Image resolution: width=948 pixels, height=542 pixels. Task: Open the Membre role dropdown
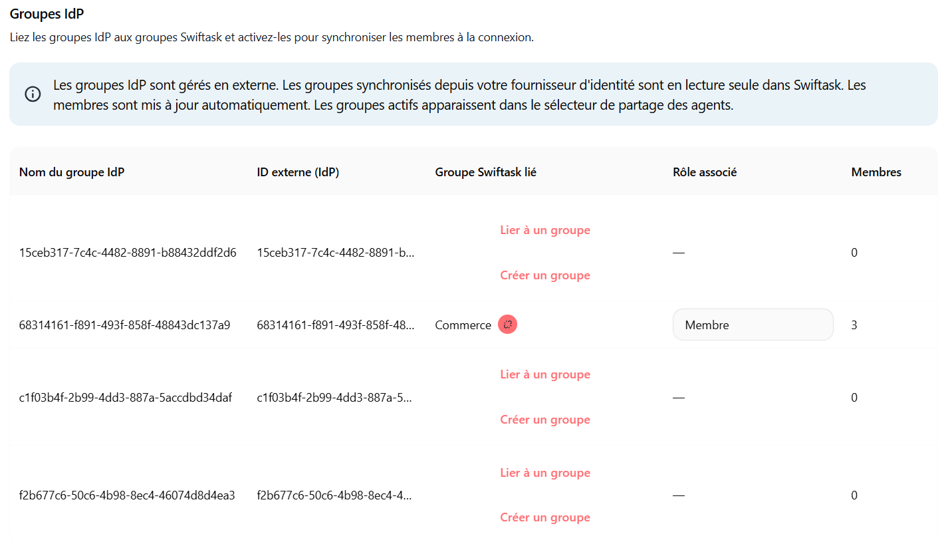(x=753, y=325)
